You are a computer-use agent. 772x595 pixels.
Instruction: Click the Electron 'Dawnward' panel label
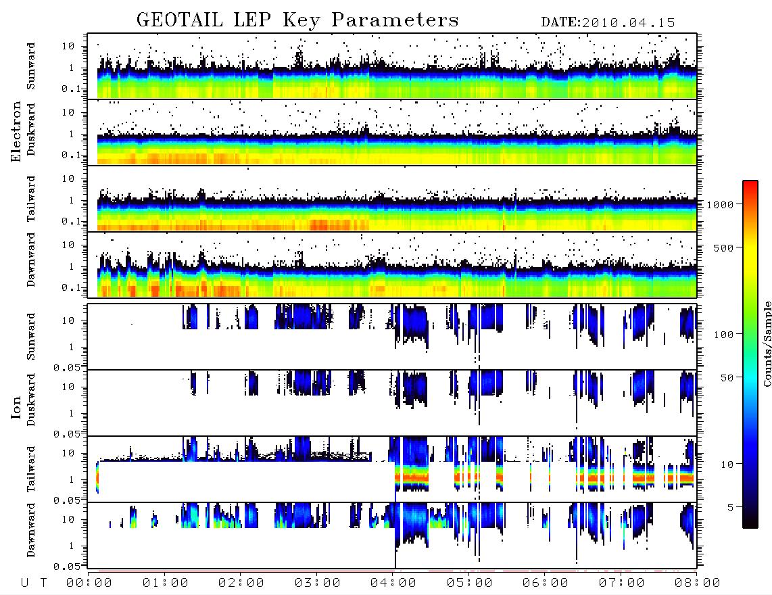tap(31, 260)
